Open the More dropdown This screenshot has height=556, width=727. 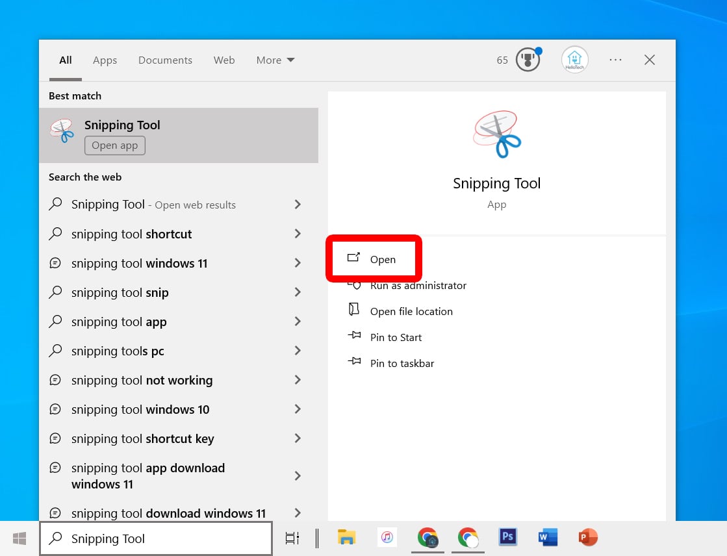point(275,60)
